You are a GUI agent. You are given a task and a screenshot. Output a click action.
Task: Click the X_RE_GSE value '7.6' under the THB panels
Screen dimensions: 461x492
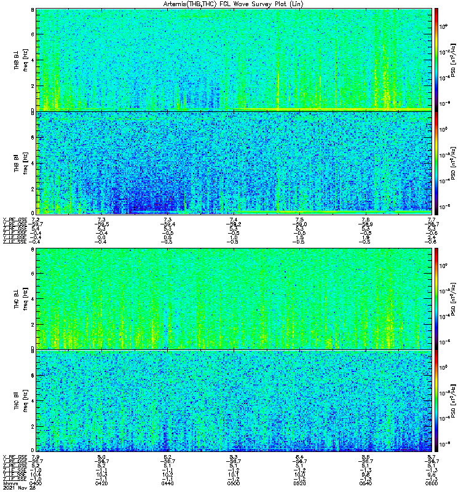click(365, 220)
